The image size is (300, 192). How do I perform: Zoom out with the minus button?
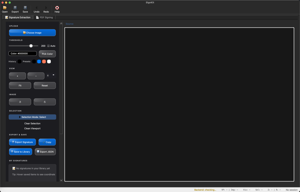pos(36,76)
